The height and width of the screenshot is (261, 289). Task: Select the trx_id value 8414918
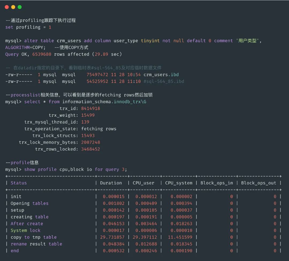(x=91, y=108)
